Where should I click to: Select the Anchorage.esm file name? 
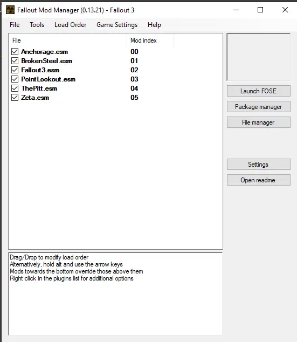[x=44, y=52]
